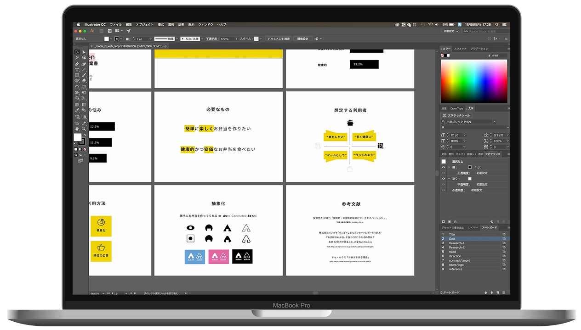Select the Free Transform tool

tap(84, 93)
